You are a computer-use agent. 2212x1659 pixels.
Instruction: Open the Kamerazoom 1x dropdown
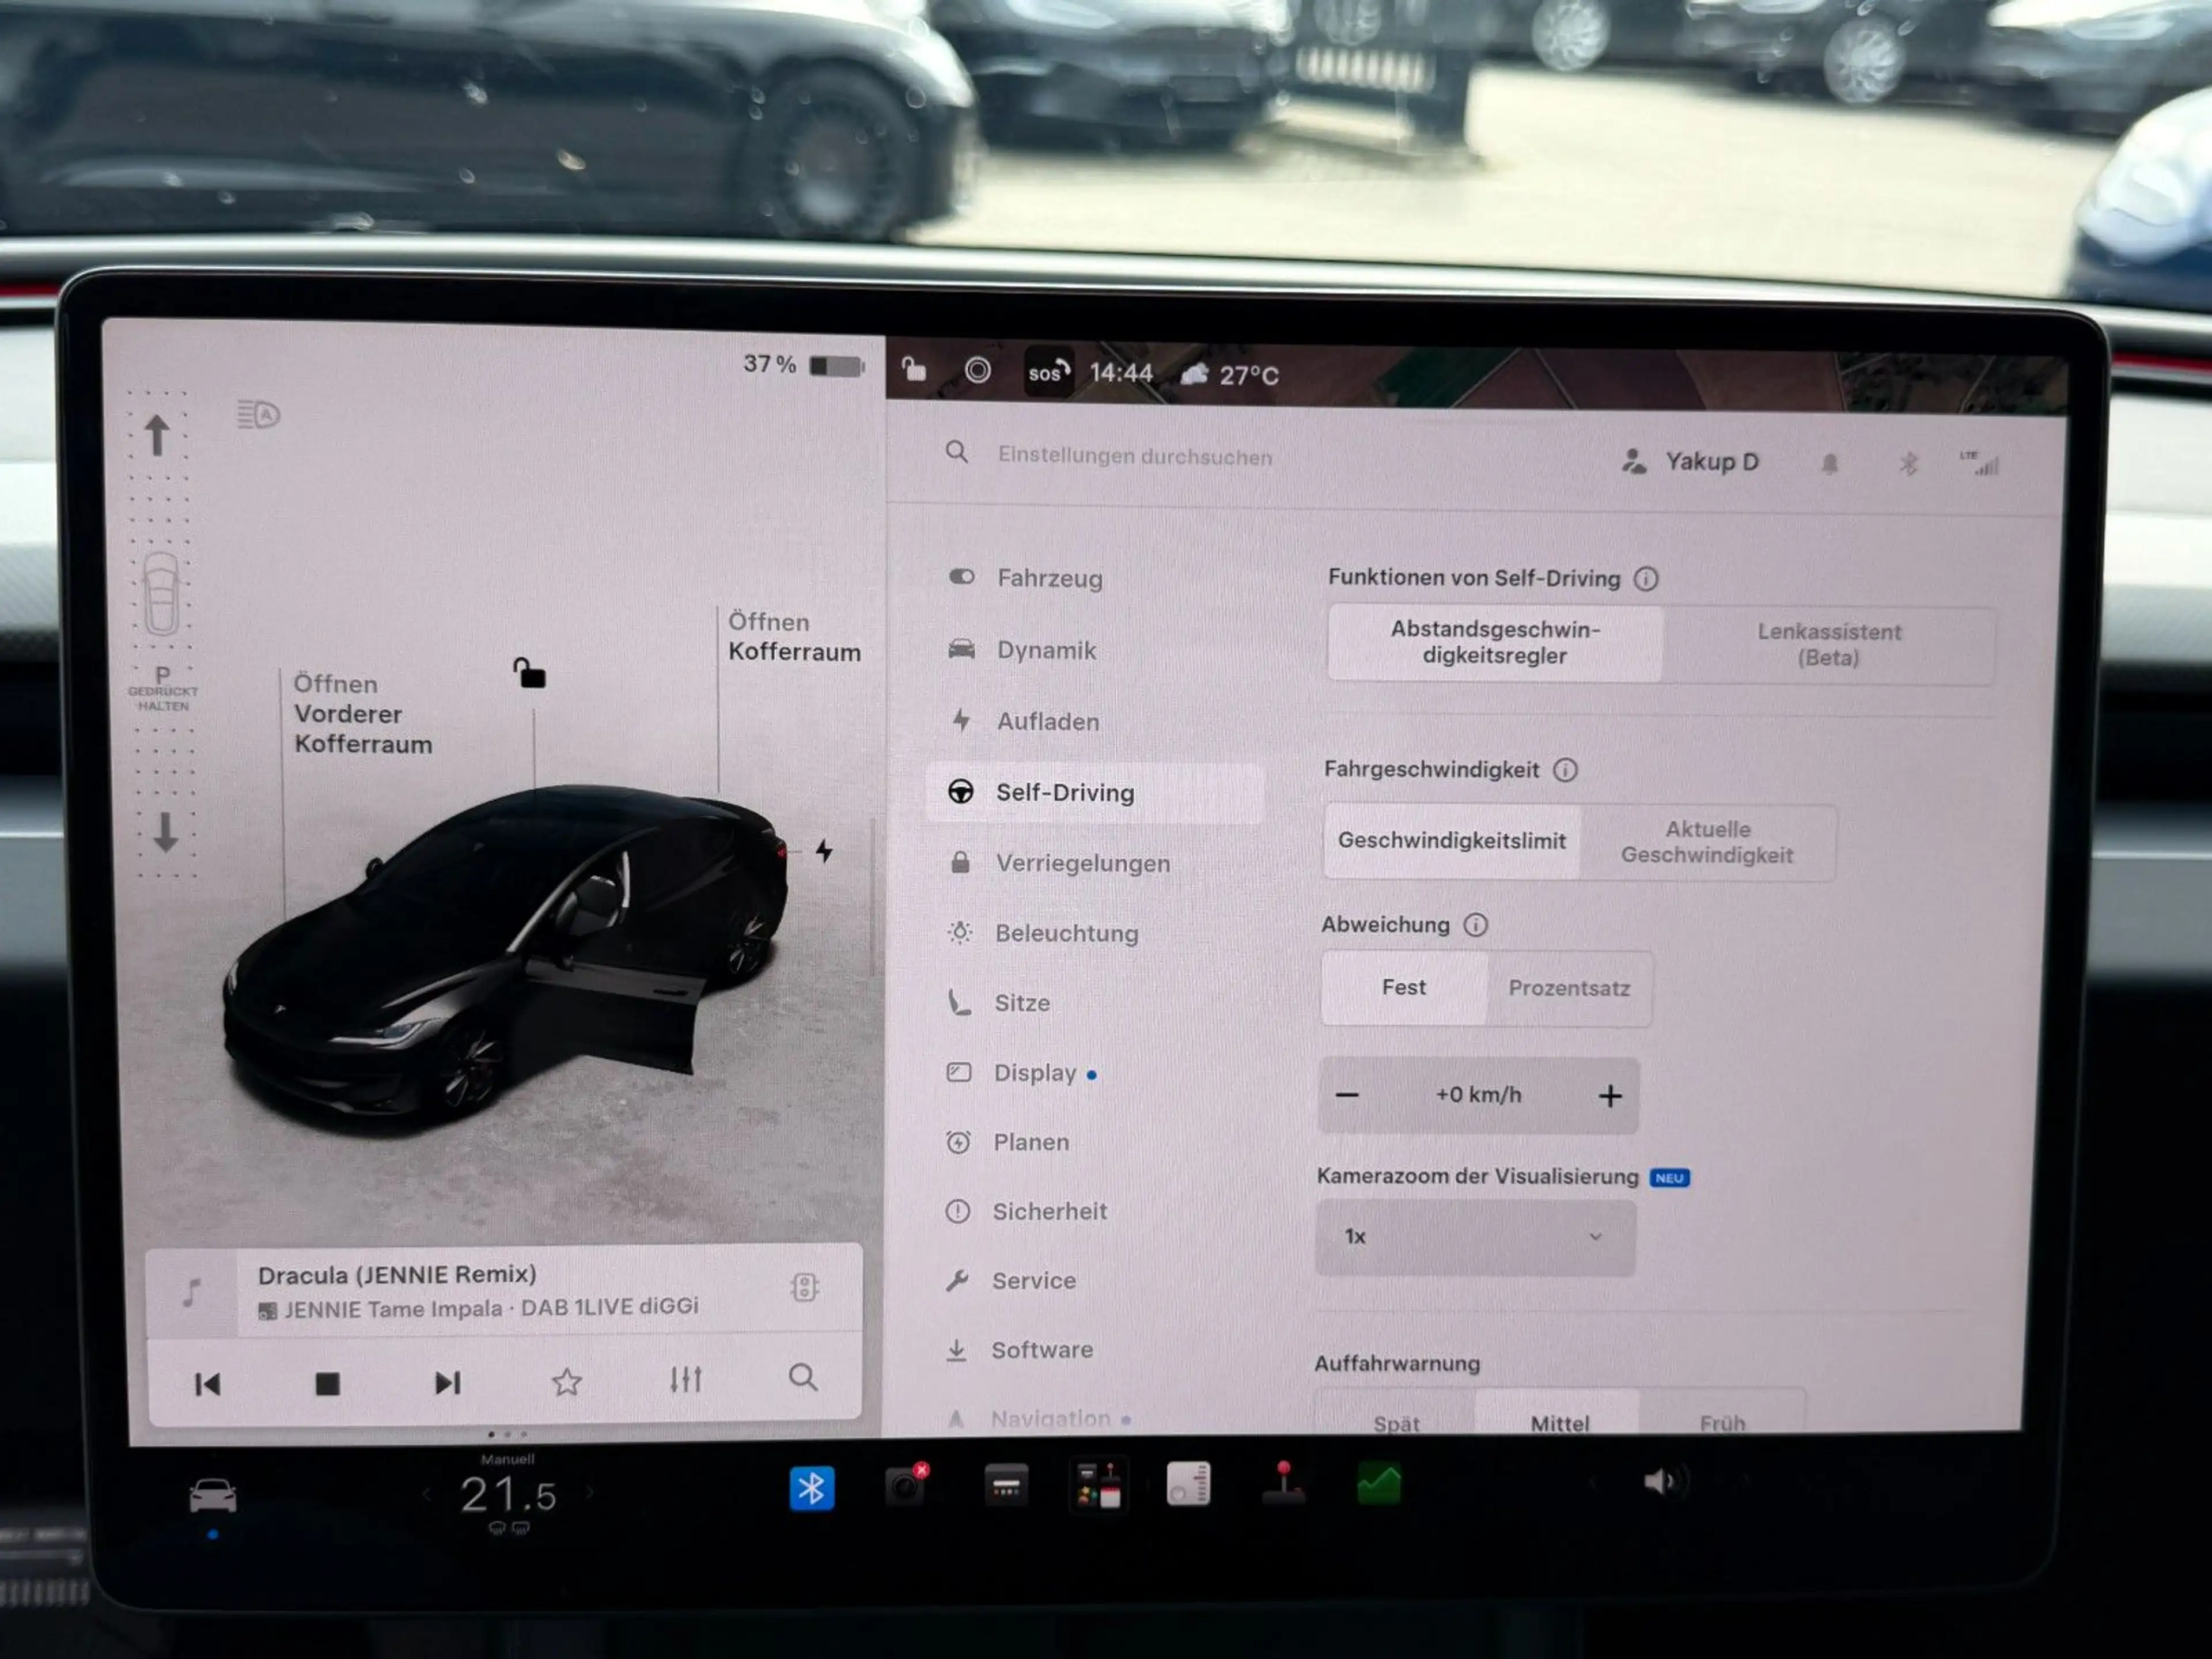[1475, 1237]
